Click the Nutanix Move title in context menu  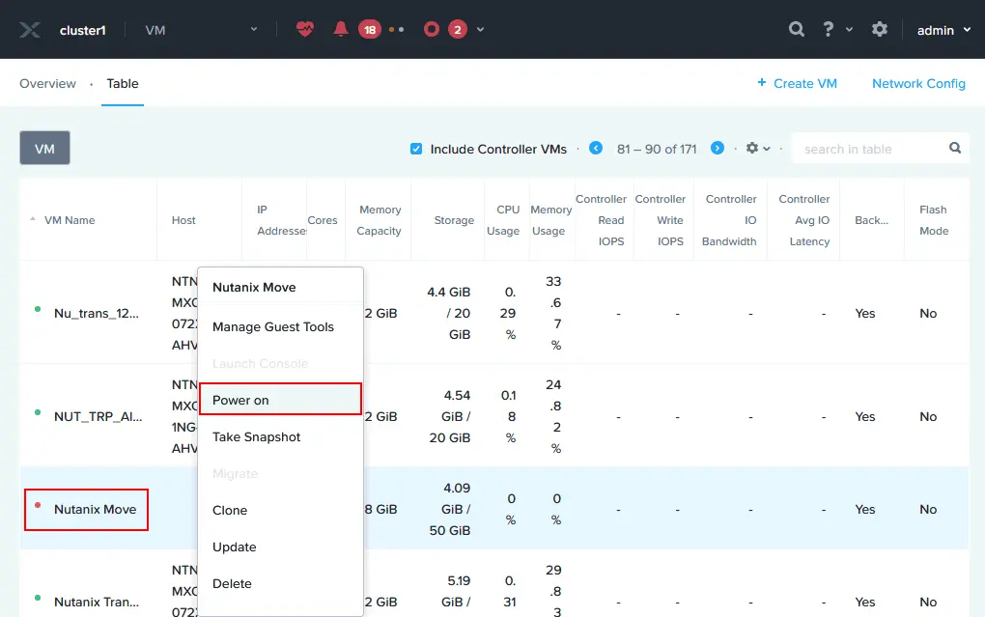tap(254, 287)
